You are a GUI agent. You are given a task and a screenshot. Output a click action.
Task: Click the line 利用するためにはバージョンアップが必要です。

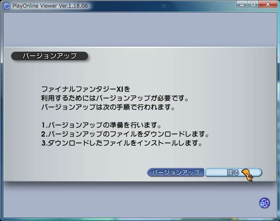coord(115,98)
